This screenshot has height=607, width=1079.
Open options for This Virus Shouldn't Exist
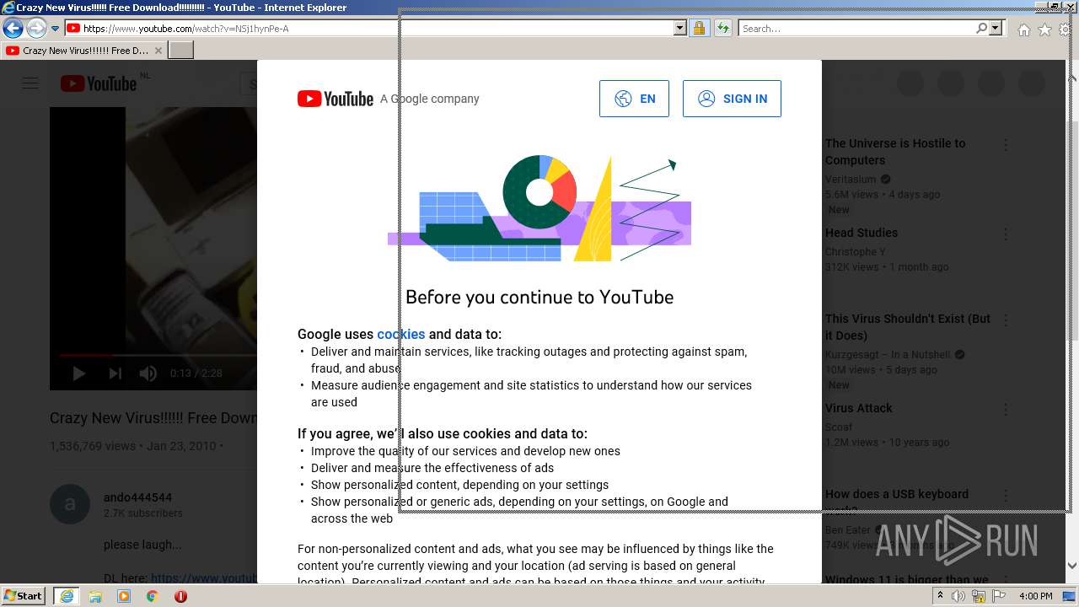click(1006, 320)
